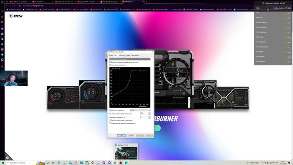Viewport: 293px width, 165px height.
Task: Click the browser address bar
Action: 131,5
